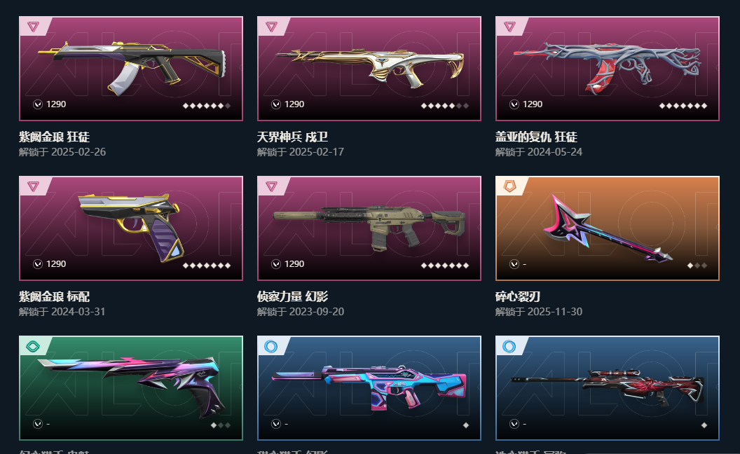Open the 紫阙金琅 狂徒 weapon thumbnail
740x454 pixels.
click(131, 69)
